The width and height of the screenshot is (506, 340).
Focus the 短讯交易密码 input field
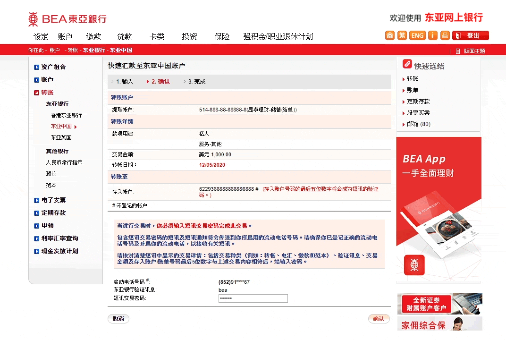click(x=253, y=298)
